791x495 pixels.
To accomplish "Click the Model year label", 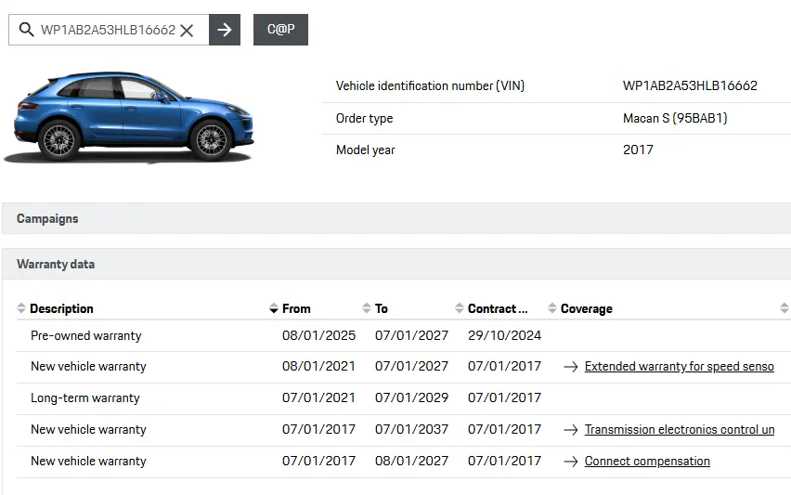I will coord(365,150).
